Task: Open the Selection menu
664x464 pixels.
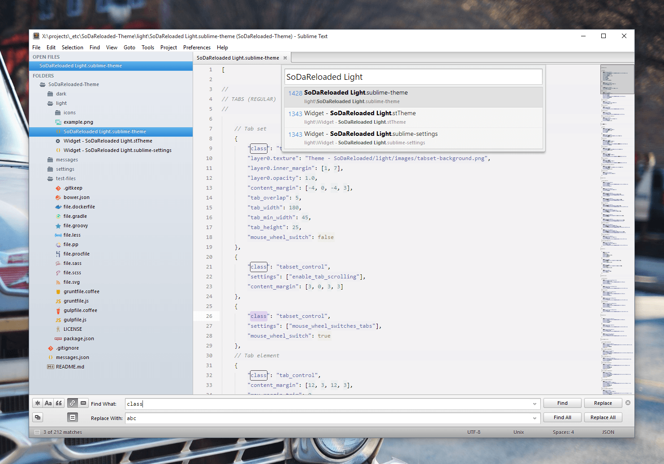Action: tap(73, 48)
